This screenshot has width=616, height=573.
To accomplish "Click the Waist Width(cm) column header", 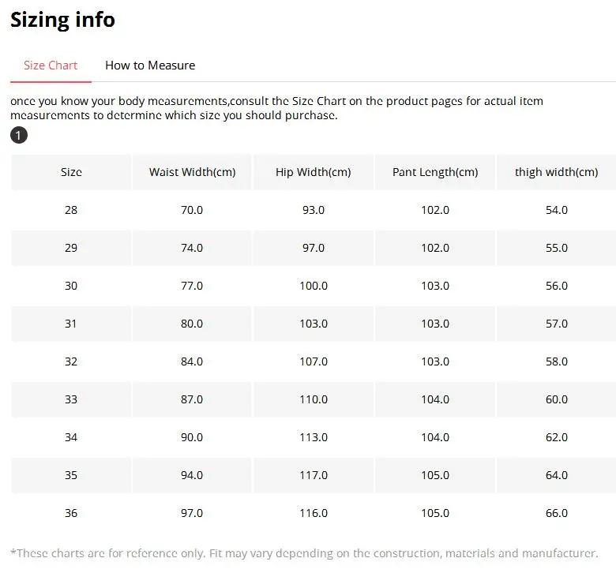I will click(x=192, y=172).
